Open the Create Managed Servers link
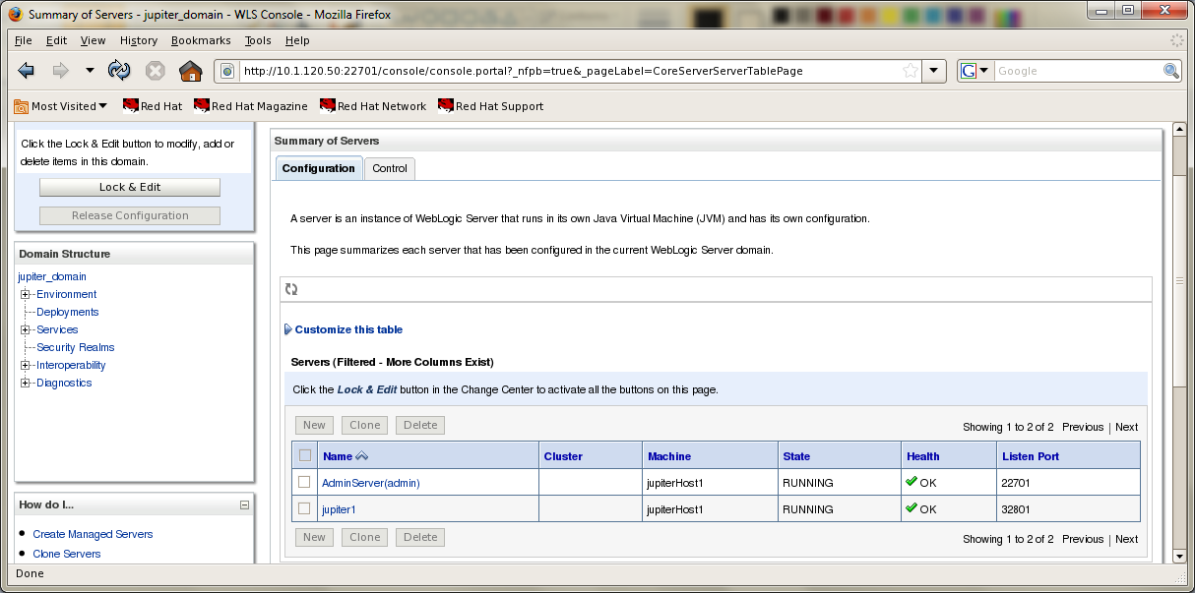This screenshot has width=1195, height=593. (93, 534)
